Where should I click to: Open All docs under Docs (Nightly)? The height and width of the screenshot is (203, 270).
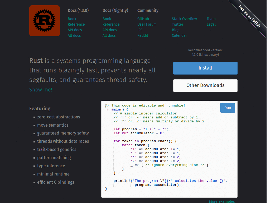pyautogui.click(x=109, y=35)
